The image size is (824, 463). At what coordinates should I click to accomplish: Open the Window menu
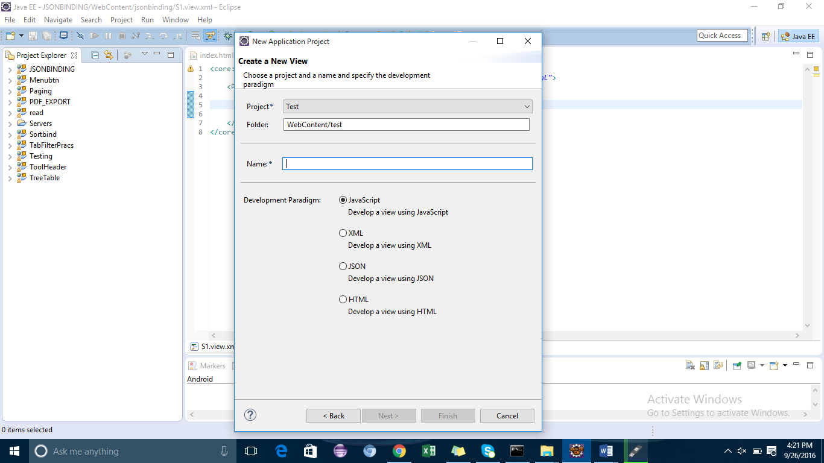[176, 20]
